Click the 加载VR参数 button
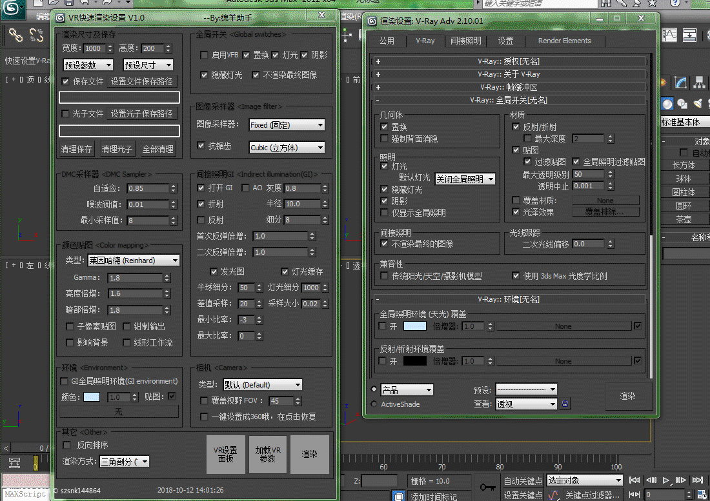The height and width of the screenshot is (501, 710). point(267,455)
